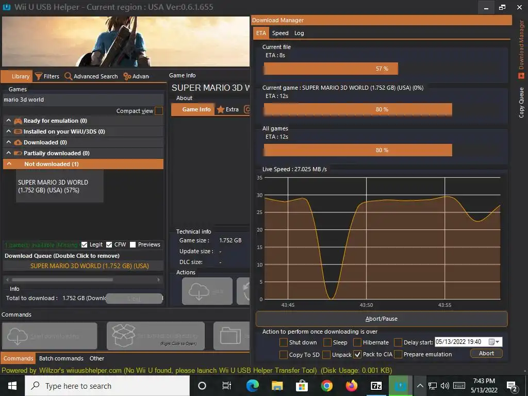Click the Abort button near Prepare emulation
The height and width of the screenshot is (396, 528).
point(486,353)
